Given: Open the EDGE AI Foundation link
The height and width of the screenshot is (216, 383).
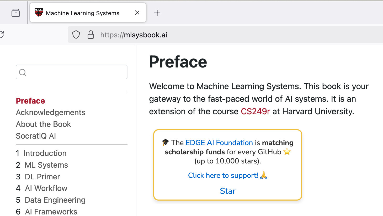Looking at the screenshot, I should [219, 143].
